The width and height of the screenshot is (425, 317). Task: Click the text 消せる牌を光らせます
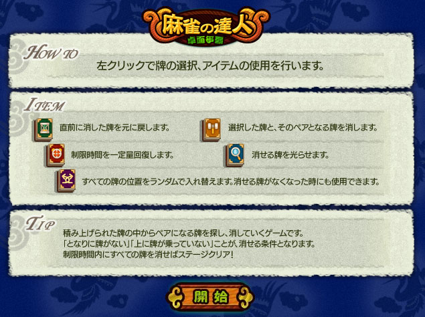(290, 155)
